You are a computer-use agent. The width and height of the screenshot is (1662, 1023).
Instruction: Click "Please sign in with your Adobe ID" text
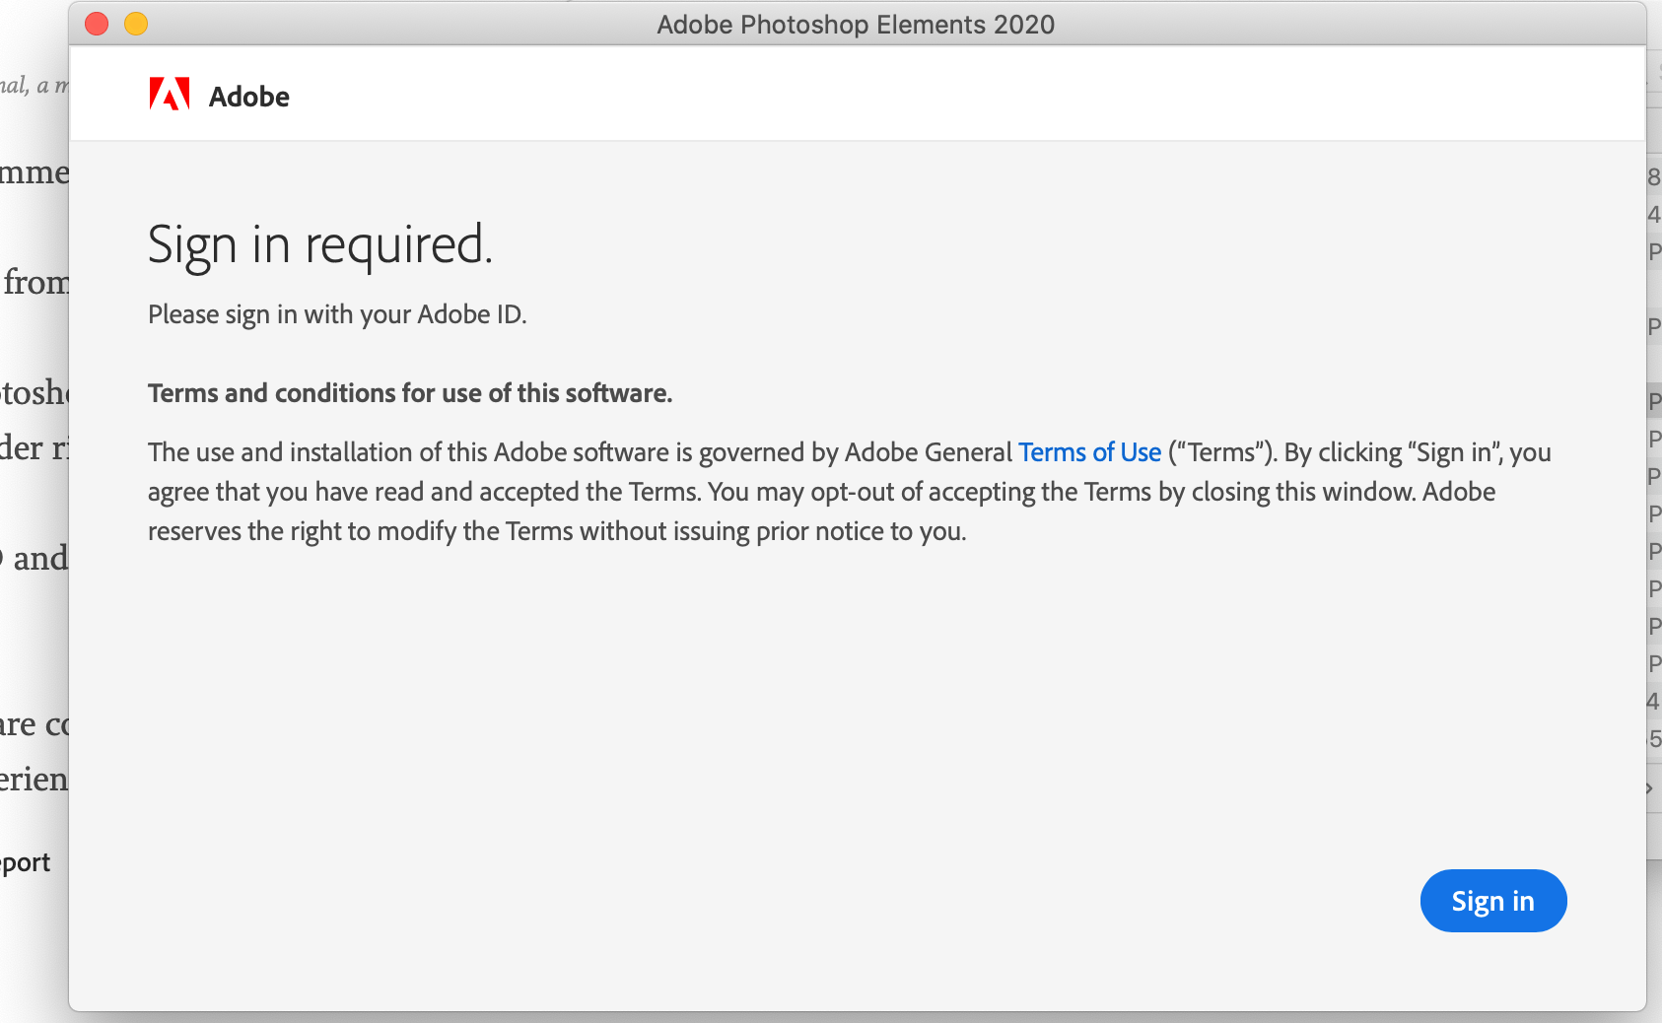coord(337,314)
